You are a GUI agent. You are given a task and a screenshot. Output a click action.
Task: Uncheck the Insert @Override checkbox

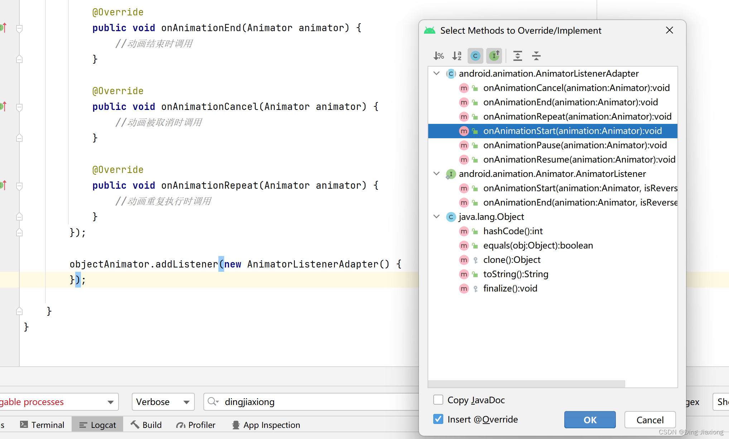438,419
